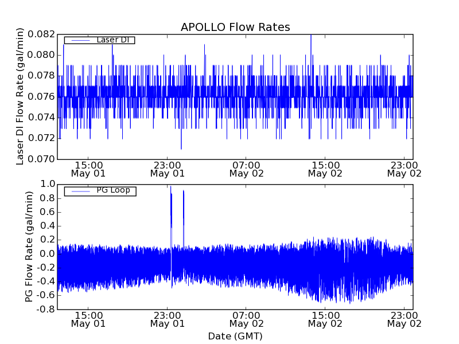Click "07:00 May 02" tick under the bottom plot
The image size is (459, 344).
(246, 319)
